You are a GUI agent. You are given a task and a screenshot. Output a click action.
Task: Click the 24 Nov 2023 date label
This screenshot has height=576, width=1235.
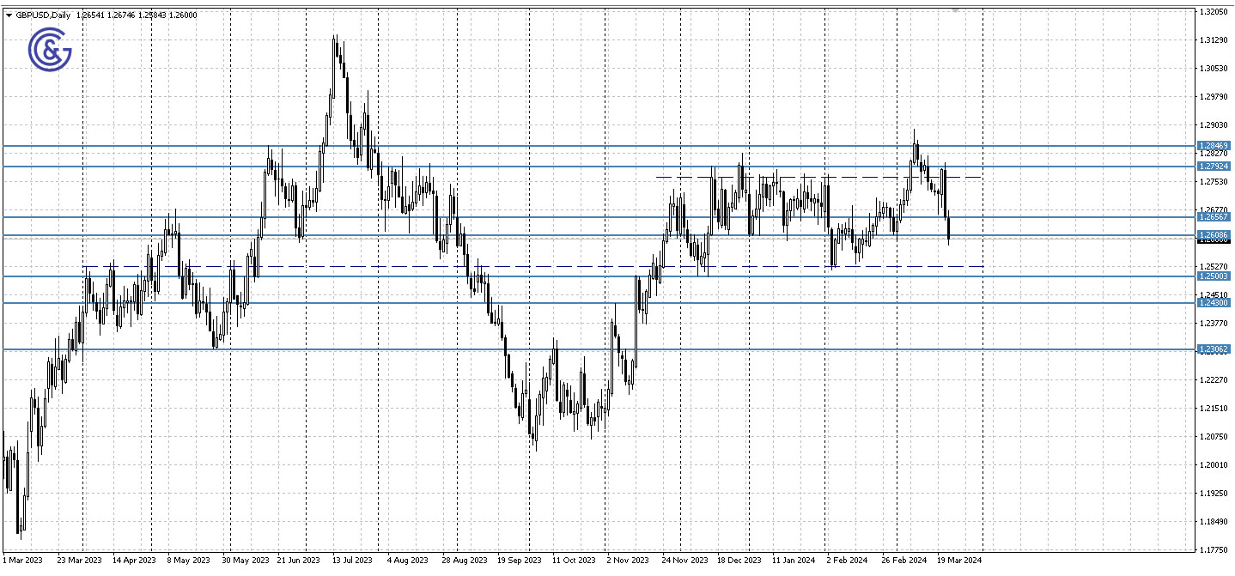[683, 561]
